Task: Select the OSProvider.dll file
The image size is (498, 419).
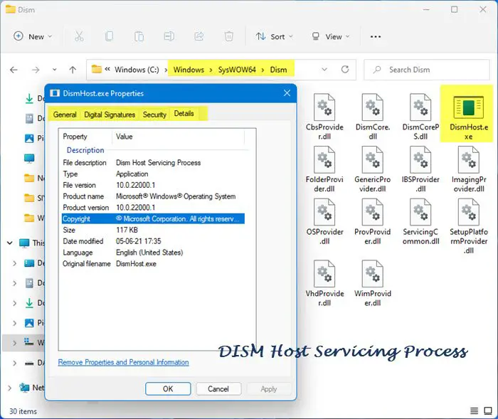Action: [324, 222]
